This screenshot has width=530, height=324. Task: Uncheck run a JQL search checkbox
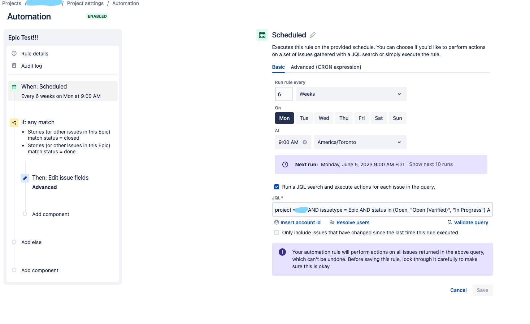click(x=276, y=187)
